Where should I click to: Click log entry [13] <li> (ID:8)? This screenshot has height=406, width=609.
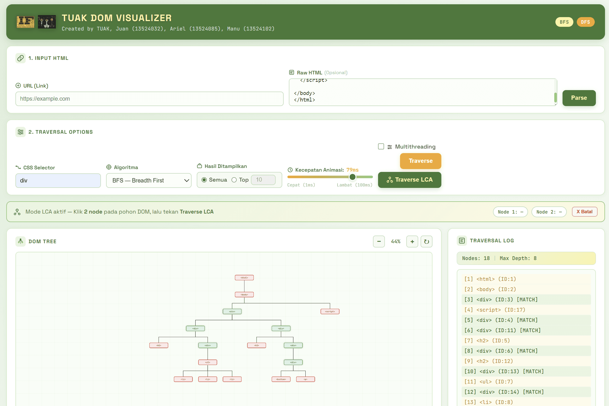click(526, 402)
